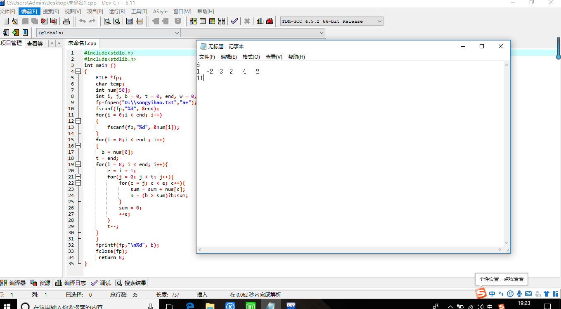Click the Rebuild All icon
Image resolution: width=561 pixels, height=309 pixels.
[222, 21]
